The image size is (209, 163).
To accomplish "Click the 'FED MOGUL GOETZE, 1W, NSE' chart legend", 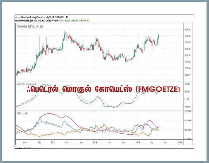I will click(30, 27).
